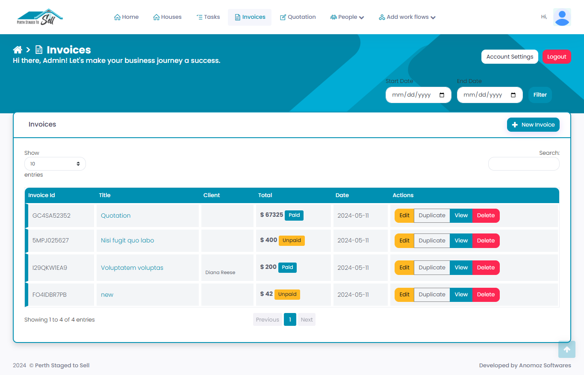
Task: Open the Quotation menu item
Action: 298,17
